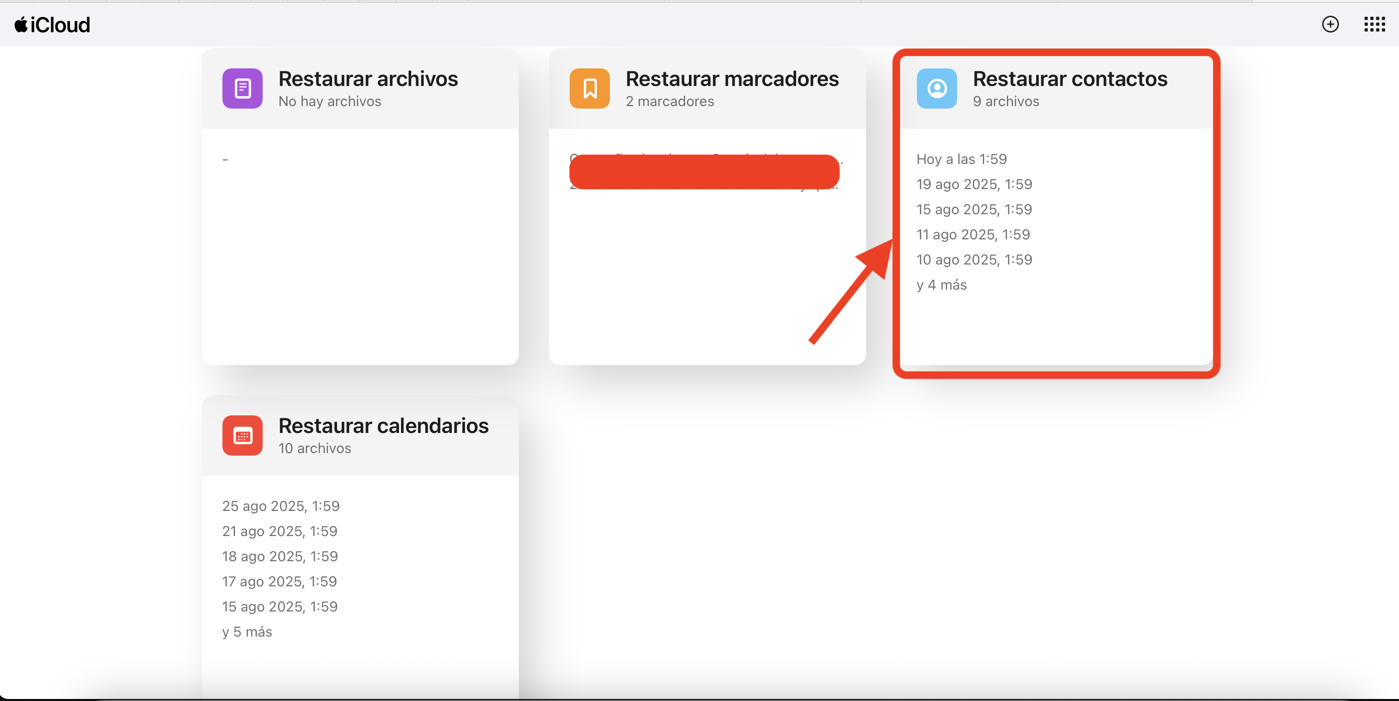This screenshot has width=1399, height=701.
Task: Select calendar backup 21 ago 2025
Action: tap(279, 531)
